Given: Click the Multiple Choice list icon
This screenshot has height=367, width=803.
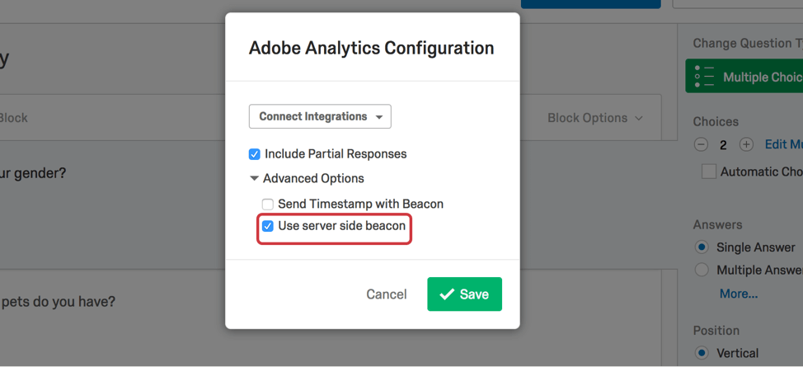Looking at the screenshot, I should coord(704,77).
